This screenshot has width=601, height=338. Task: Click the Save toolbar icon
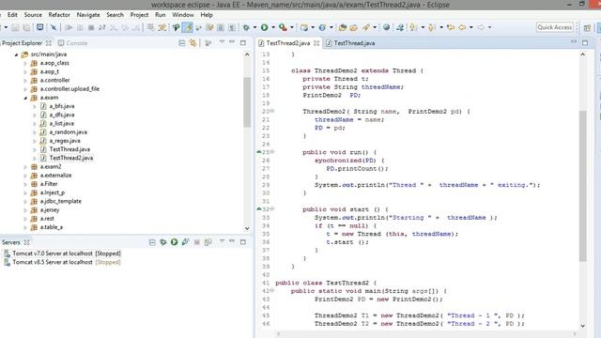click(x=15, y=27)
